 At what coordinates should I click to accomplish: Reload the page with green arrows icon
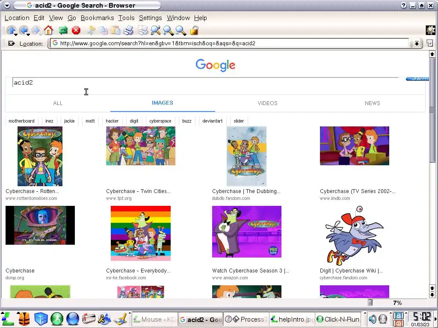coord(63,30)
